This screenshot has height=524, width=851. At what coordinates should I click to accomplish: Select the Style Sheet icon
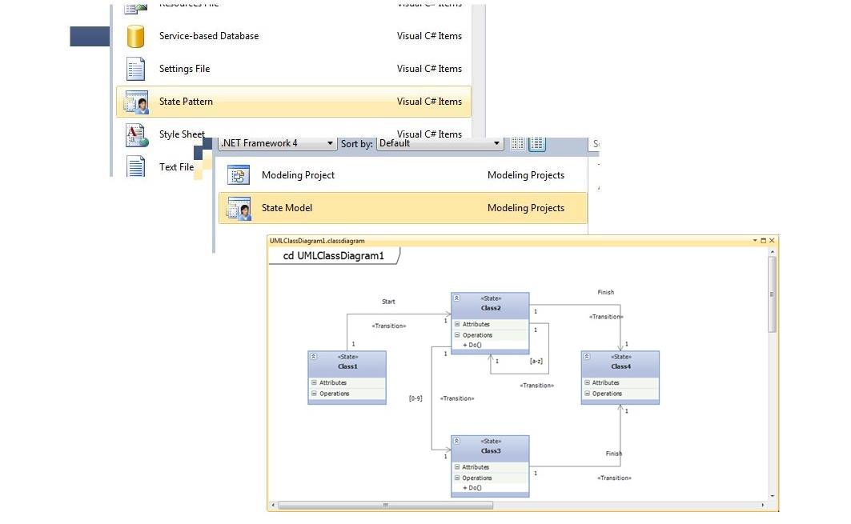(135, 135)
